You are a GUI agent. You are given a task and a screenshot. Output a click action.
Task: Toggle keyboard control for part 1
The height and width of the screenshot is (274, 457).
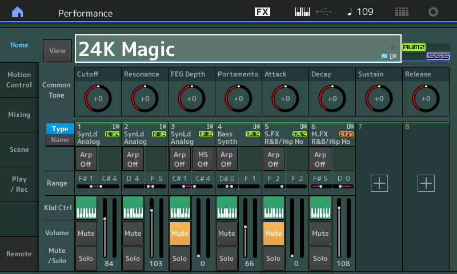click(x=86, y=208)
